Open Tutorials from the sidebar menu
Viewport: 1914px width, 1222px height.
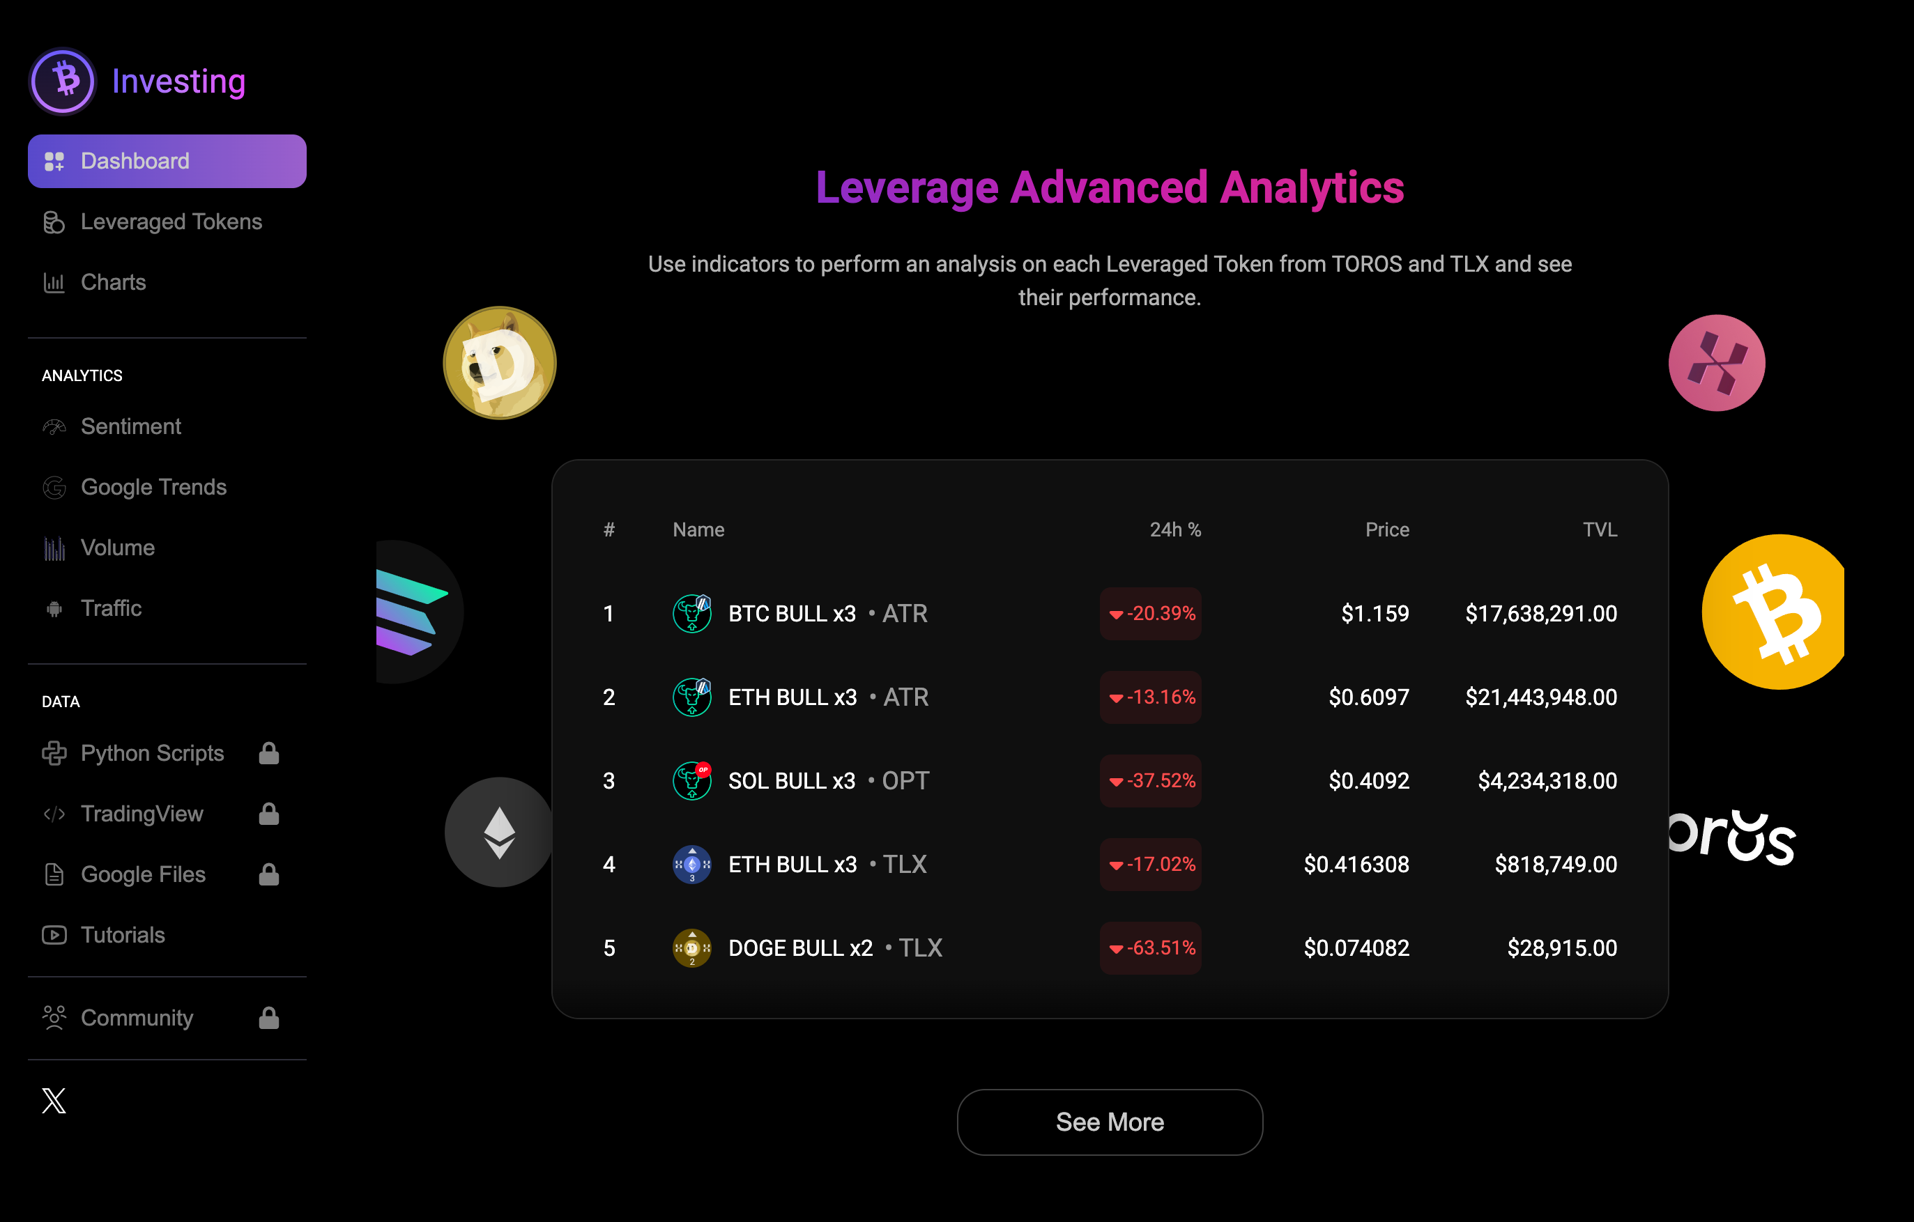pyautogui.click(x=123, y=935)
